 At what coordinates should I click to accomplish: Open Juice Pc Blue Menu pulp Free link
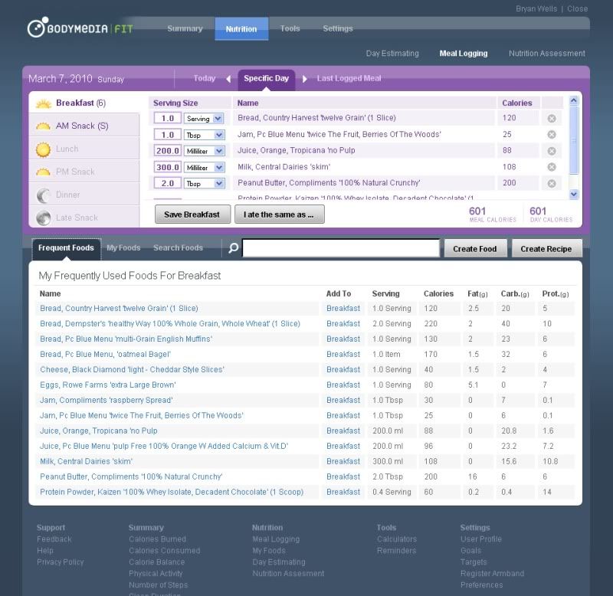click(164, 447)
